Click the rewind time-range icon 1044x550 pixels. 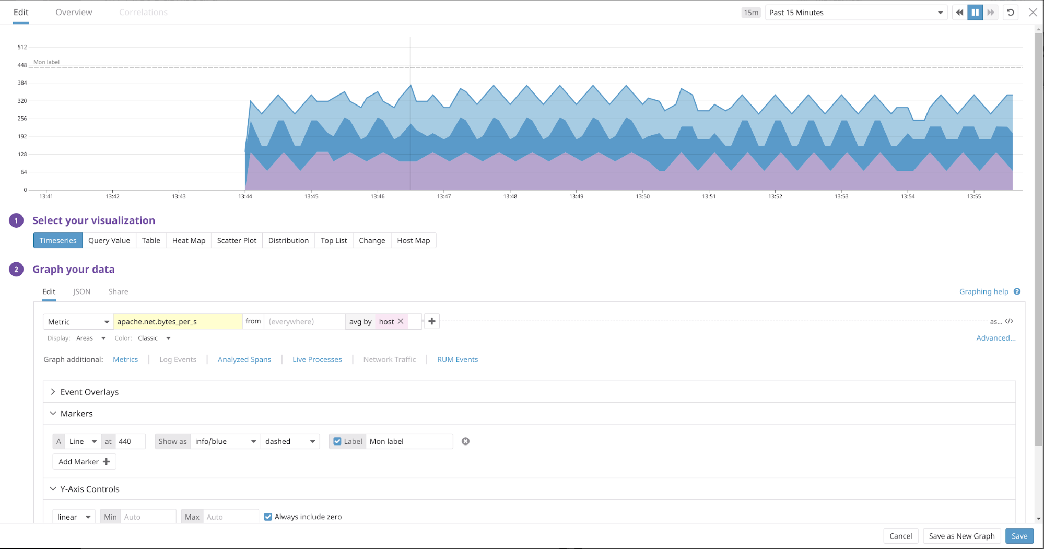point(959,13)
